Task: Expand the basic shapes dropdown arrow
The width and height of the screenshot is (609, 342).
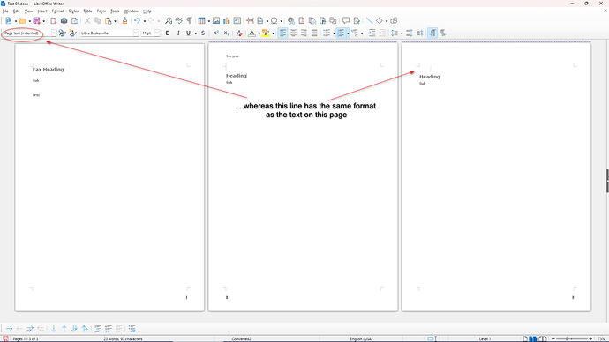Action: (x=387, y=21)
